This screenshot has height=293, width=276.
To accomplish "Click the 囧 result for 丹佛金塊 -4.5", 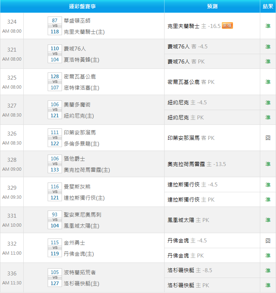I will coord(268,241).
